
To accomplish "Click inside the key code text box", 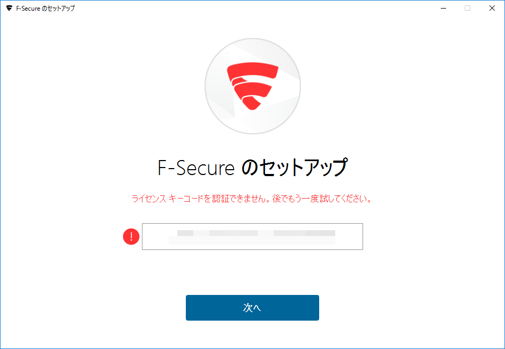I will coord(252,236).
